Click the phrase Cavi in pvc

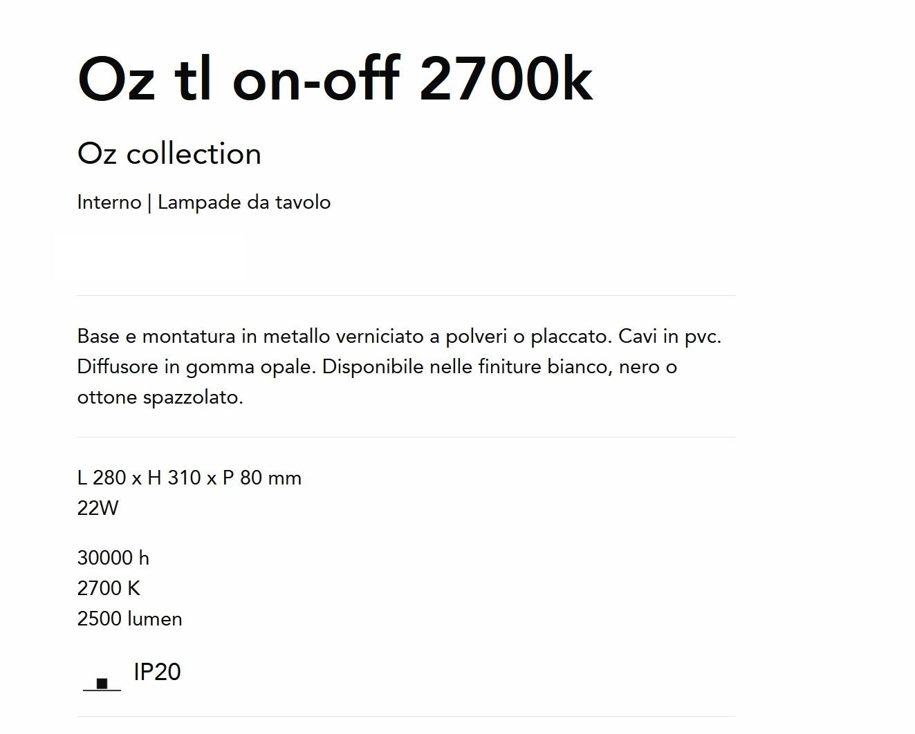tap(670, 337)
